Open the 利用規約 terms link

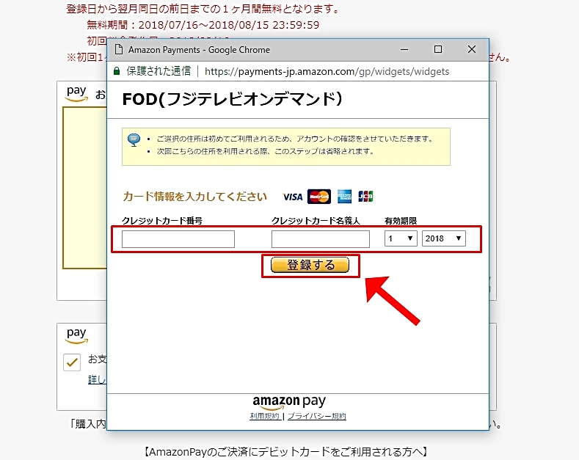(264, 416)
